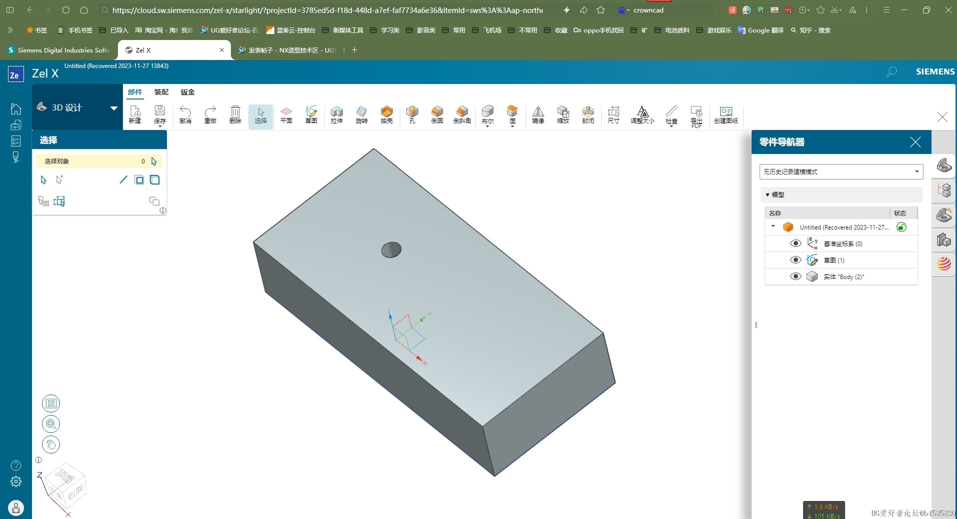Click the Zel X search magnifier icon

(x=892, y=72)
